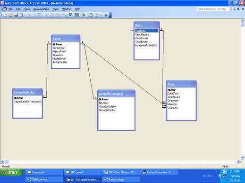Switch to Evidenta avioane taskbar window
This screenshot has width=245, height=183.
tap(160, 172)
